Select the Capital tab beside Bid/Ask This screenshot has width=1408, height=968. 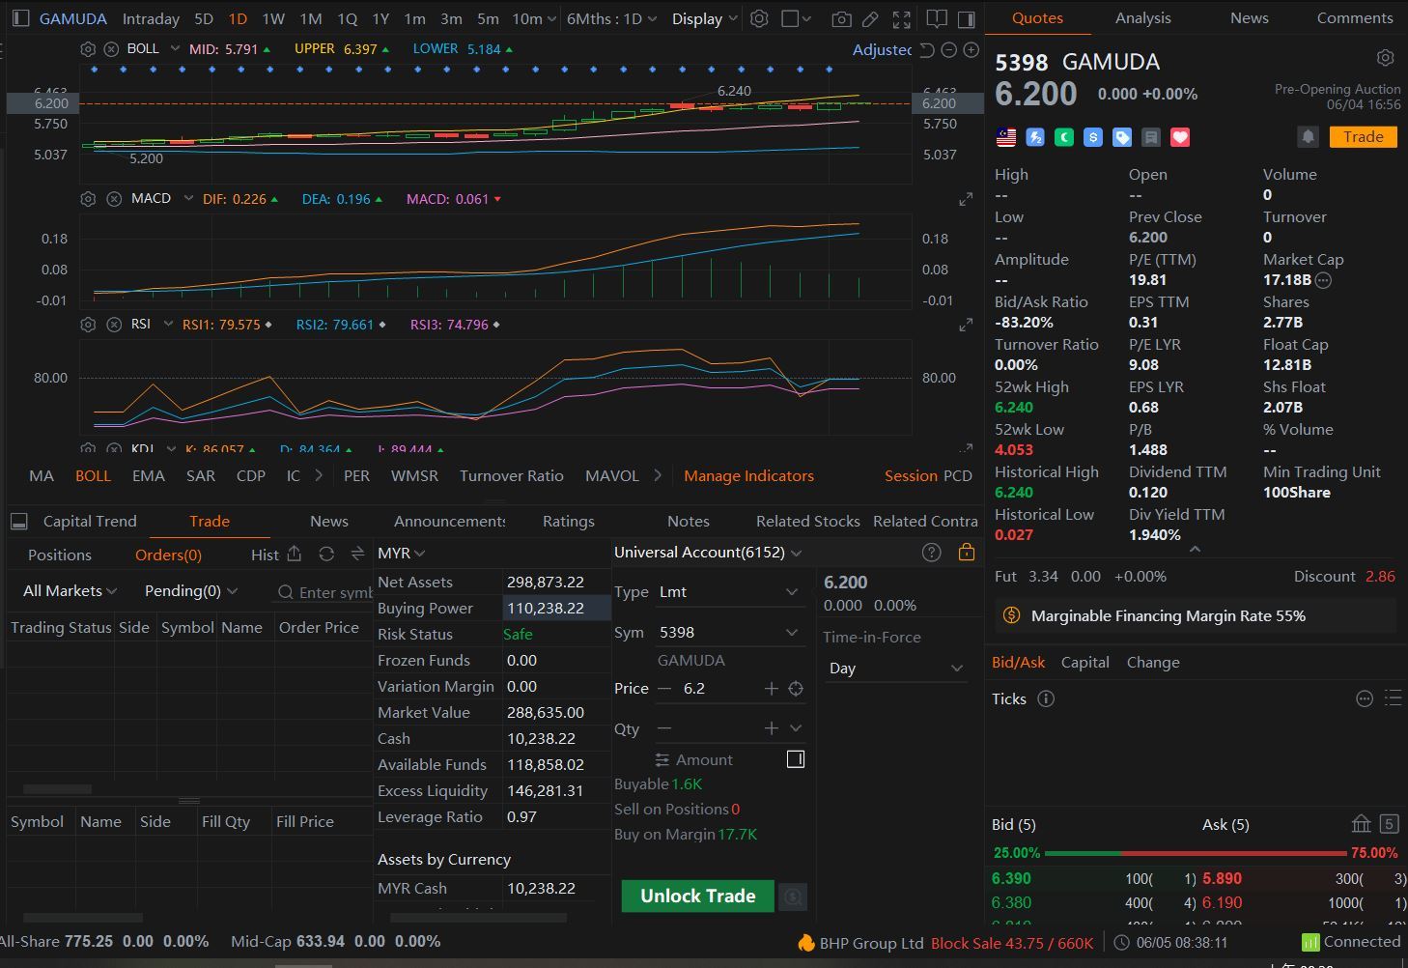pyautogui.click(x=1085, y=662)
